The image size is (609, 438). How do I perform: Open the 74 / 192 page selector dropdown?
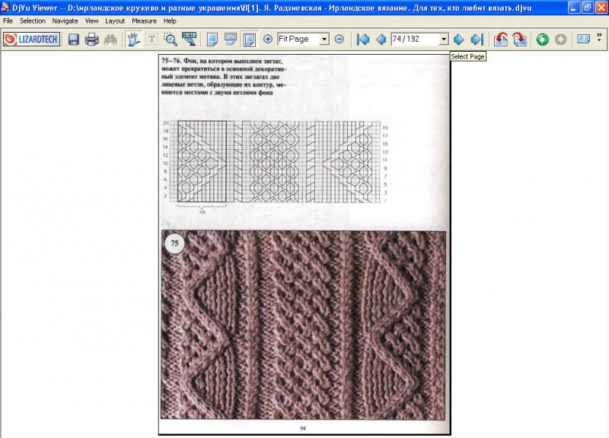click(x=444, y=40)
